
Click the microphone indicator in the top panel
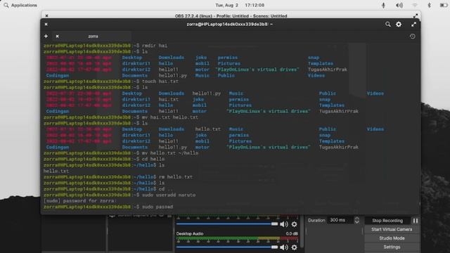(x=383, y=5)
